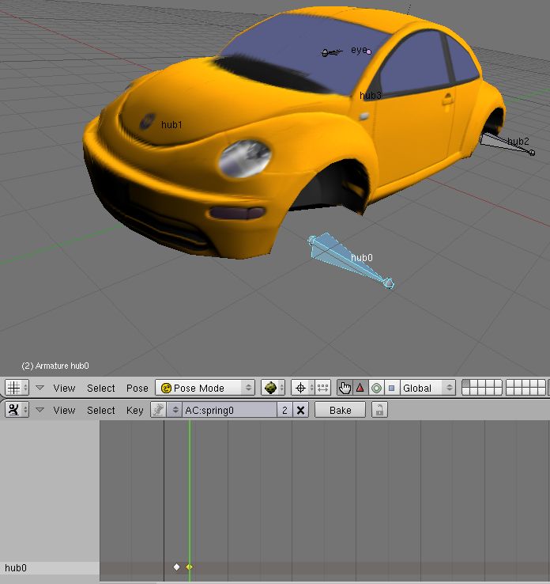Screen dimensions: 550x584
Task: Open the 3D View header's View menu
Action: click(x=64, y=388)
